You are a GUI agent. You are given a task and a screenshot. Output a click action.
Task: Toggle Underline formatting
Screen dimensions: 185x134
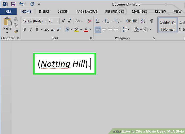coord(37,29)
